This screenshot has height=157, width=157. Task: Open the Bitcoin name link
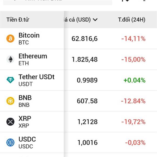tap(29, 35)
